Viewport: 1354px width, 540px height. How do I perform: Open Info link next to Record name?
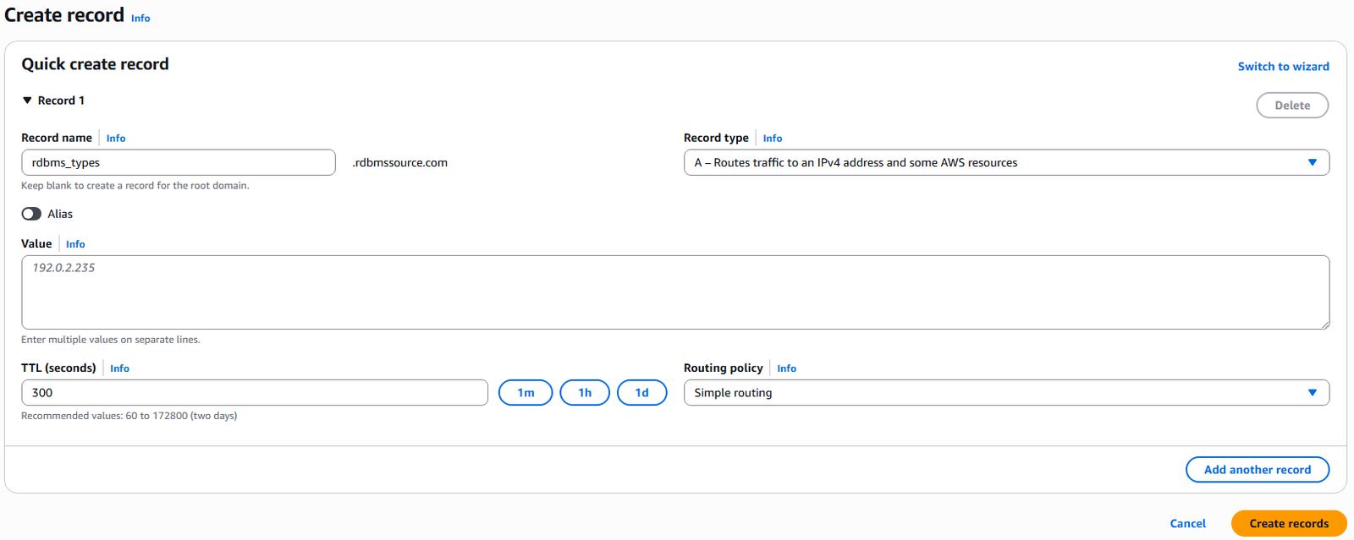point(116,138)
